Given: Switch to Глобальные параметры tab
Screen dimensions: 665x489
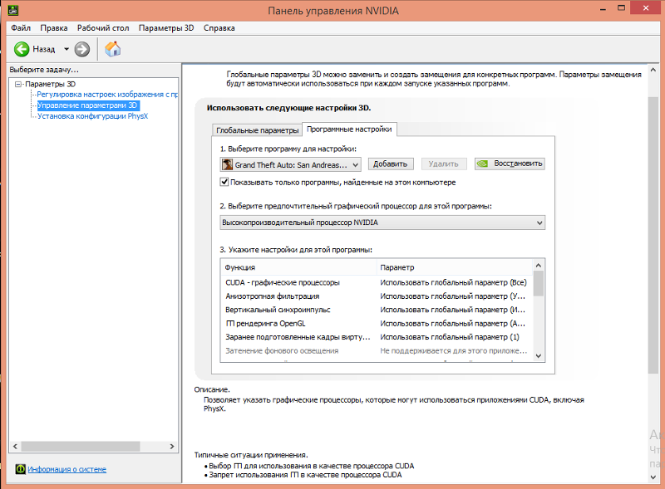Looking at the screenshot, I should [257, 130].
